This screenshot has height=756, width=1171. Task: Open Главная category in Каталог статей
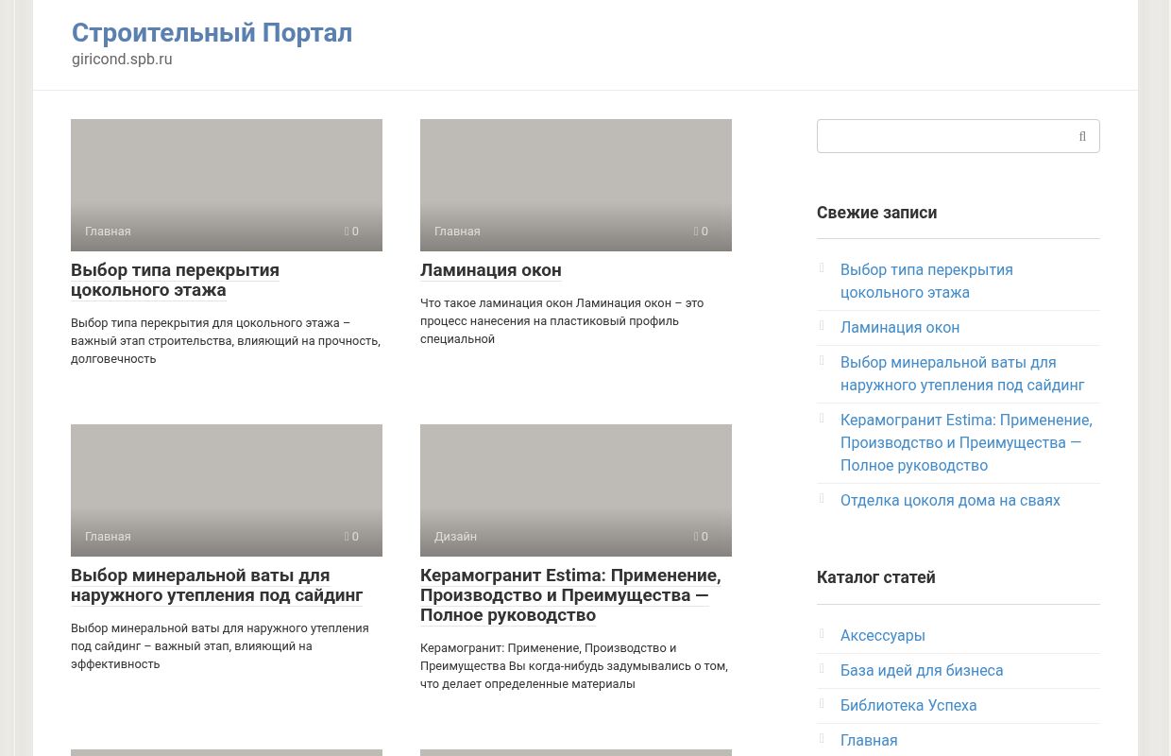[x=869, y=741]
